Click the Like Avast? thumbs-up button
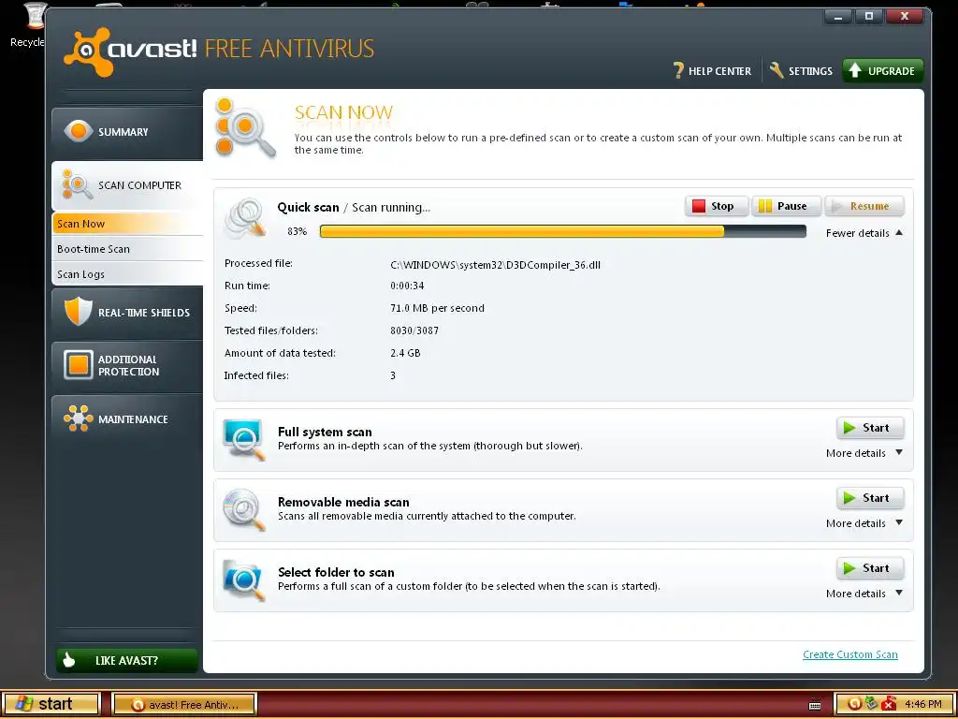 click(127, 660)
